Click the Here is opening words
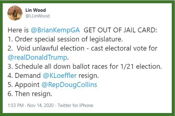 point(18,30)
